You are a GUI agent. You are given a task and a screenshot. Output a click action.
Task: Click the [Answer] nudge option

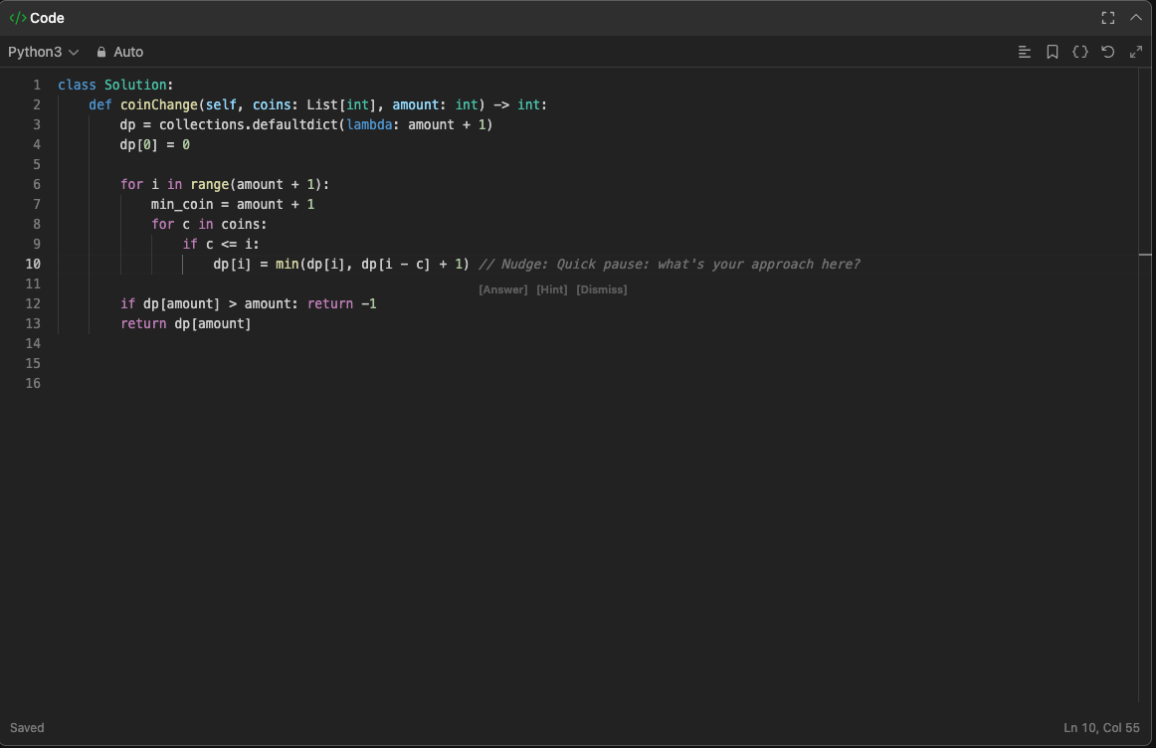click(x=502, y=289)
